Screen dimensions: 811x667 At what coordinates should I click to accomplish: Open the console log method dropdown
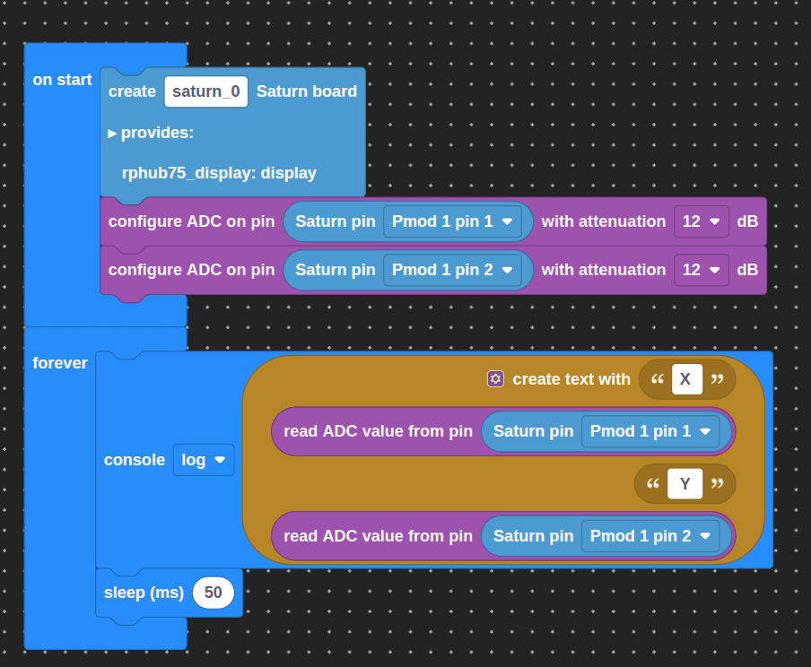point(204,460)
